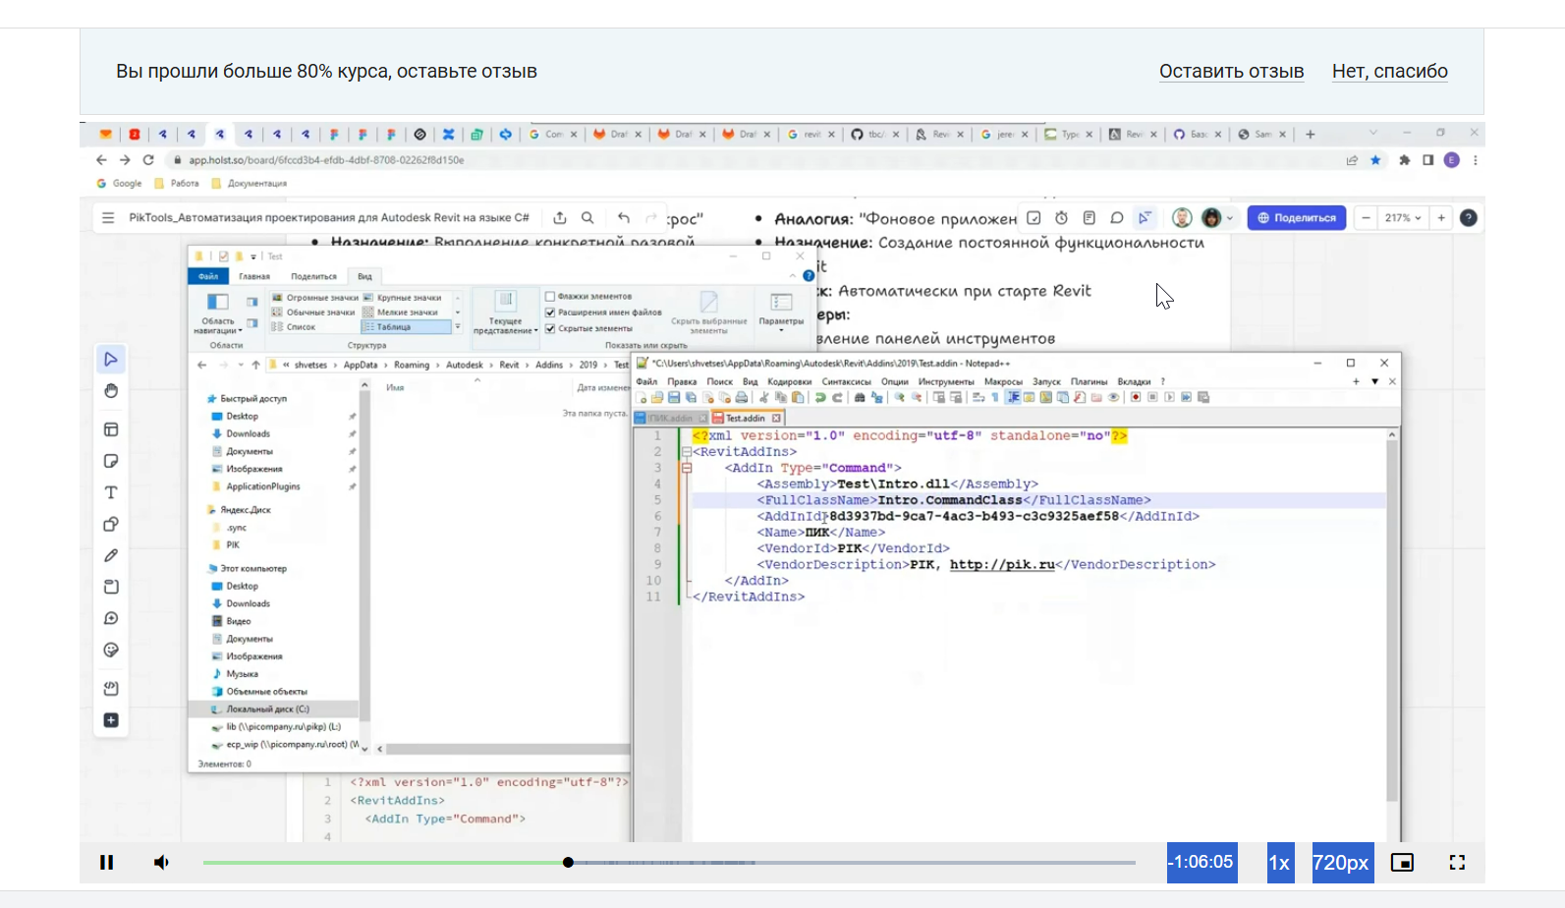Open the board timer icon
1565x908 pixels.
pyautogui.click(x=1061, y=218)
